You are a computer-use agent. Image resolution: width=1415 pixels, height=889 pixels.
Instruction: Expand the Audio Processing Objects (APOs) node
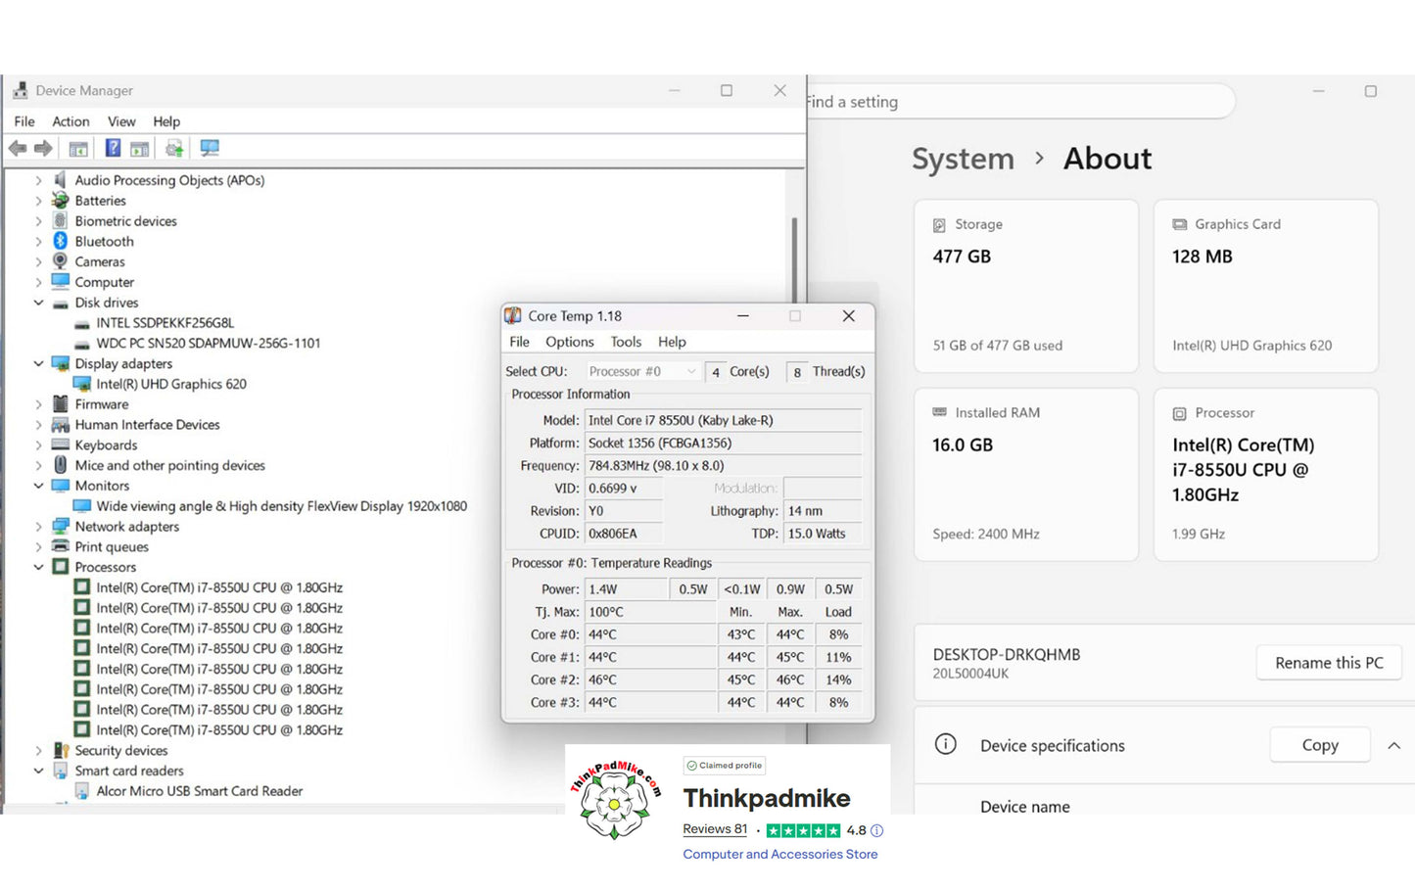click(39, 180)
